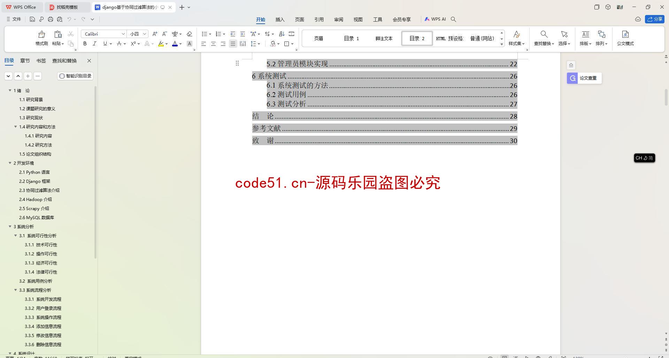The width and height of the screenshot is (669, 358).
Task: Open the Customize Quick Access Toolbar dropdown
Action: 92,19
